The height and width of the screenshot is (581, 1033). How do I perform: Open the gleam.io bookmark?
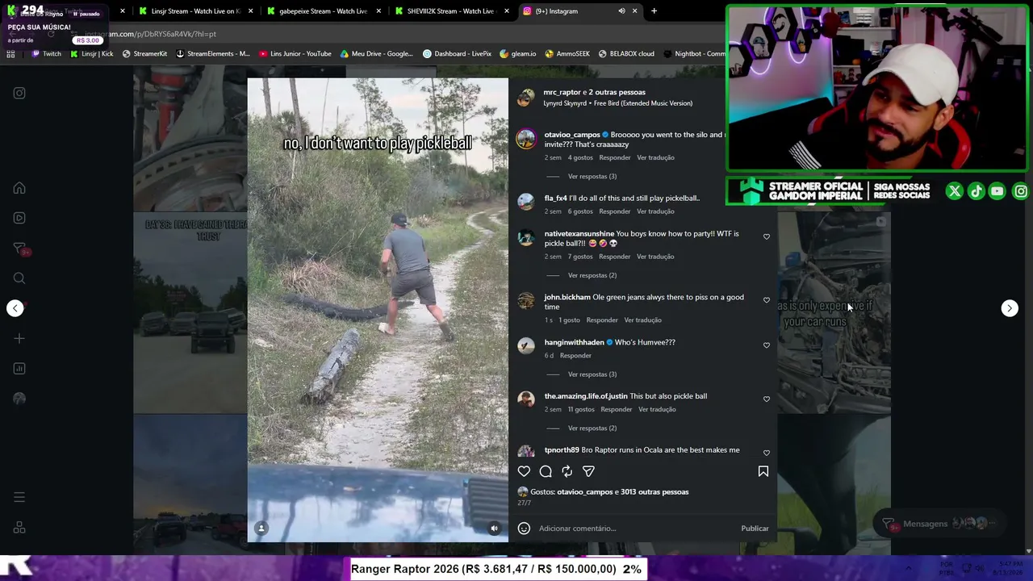tap(518, 54)
